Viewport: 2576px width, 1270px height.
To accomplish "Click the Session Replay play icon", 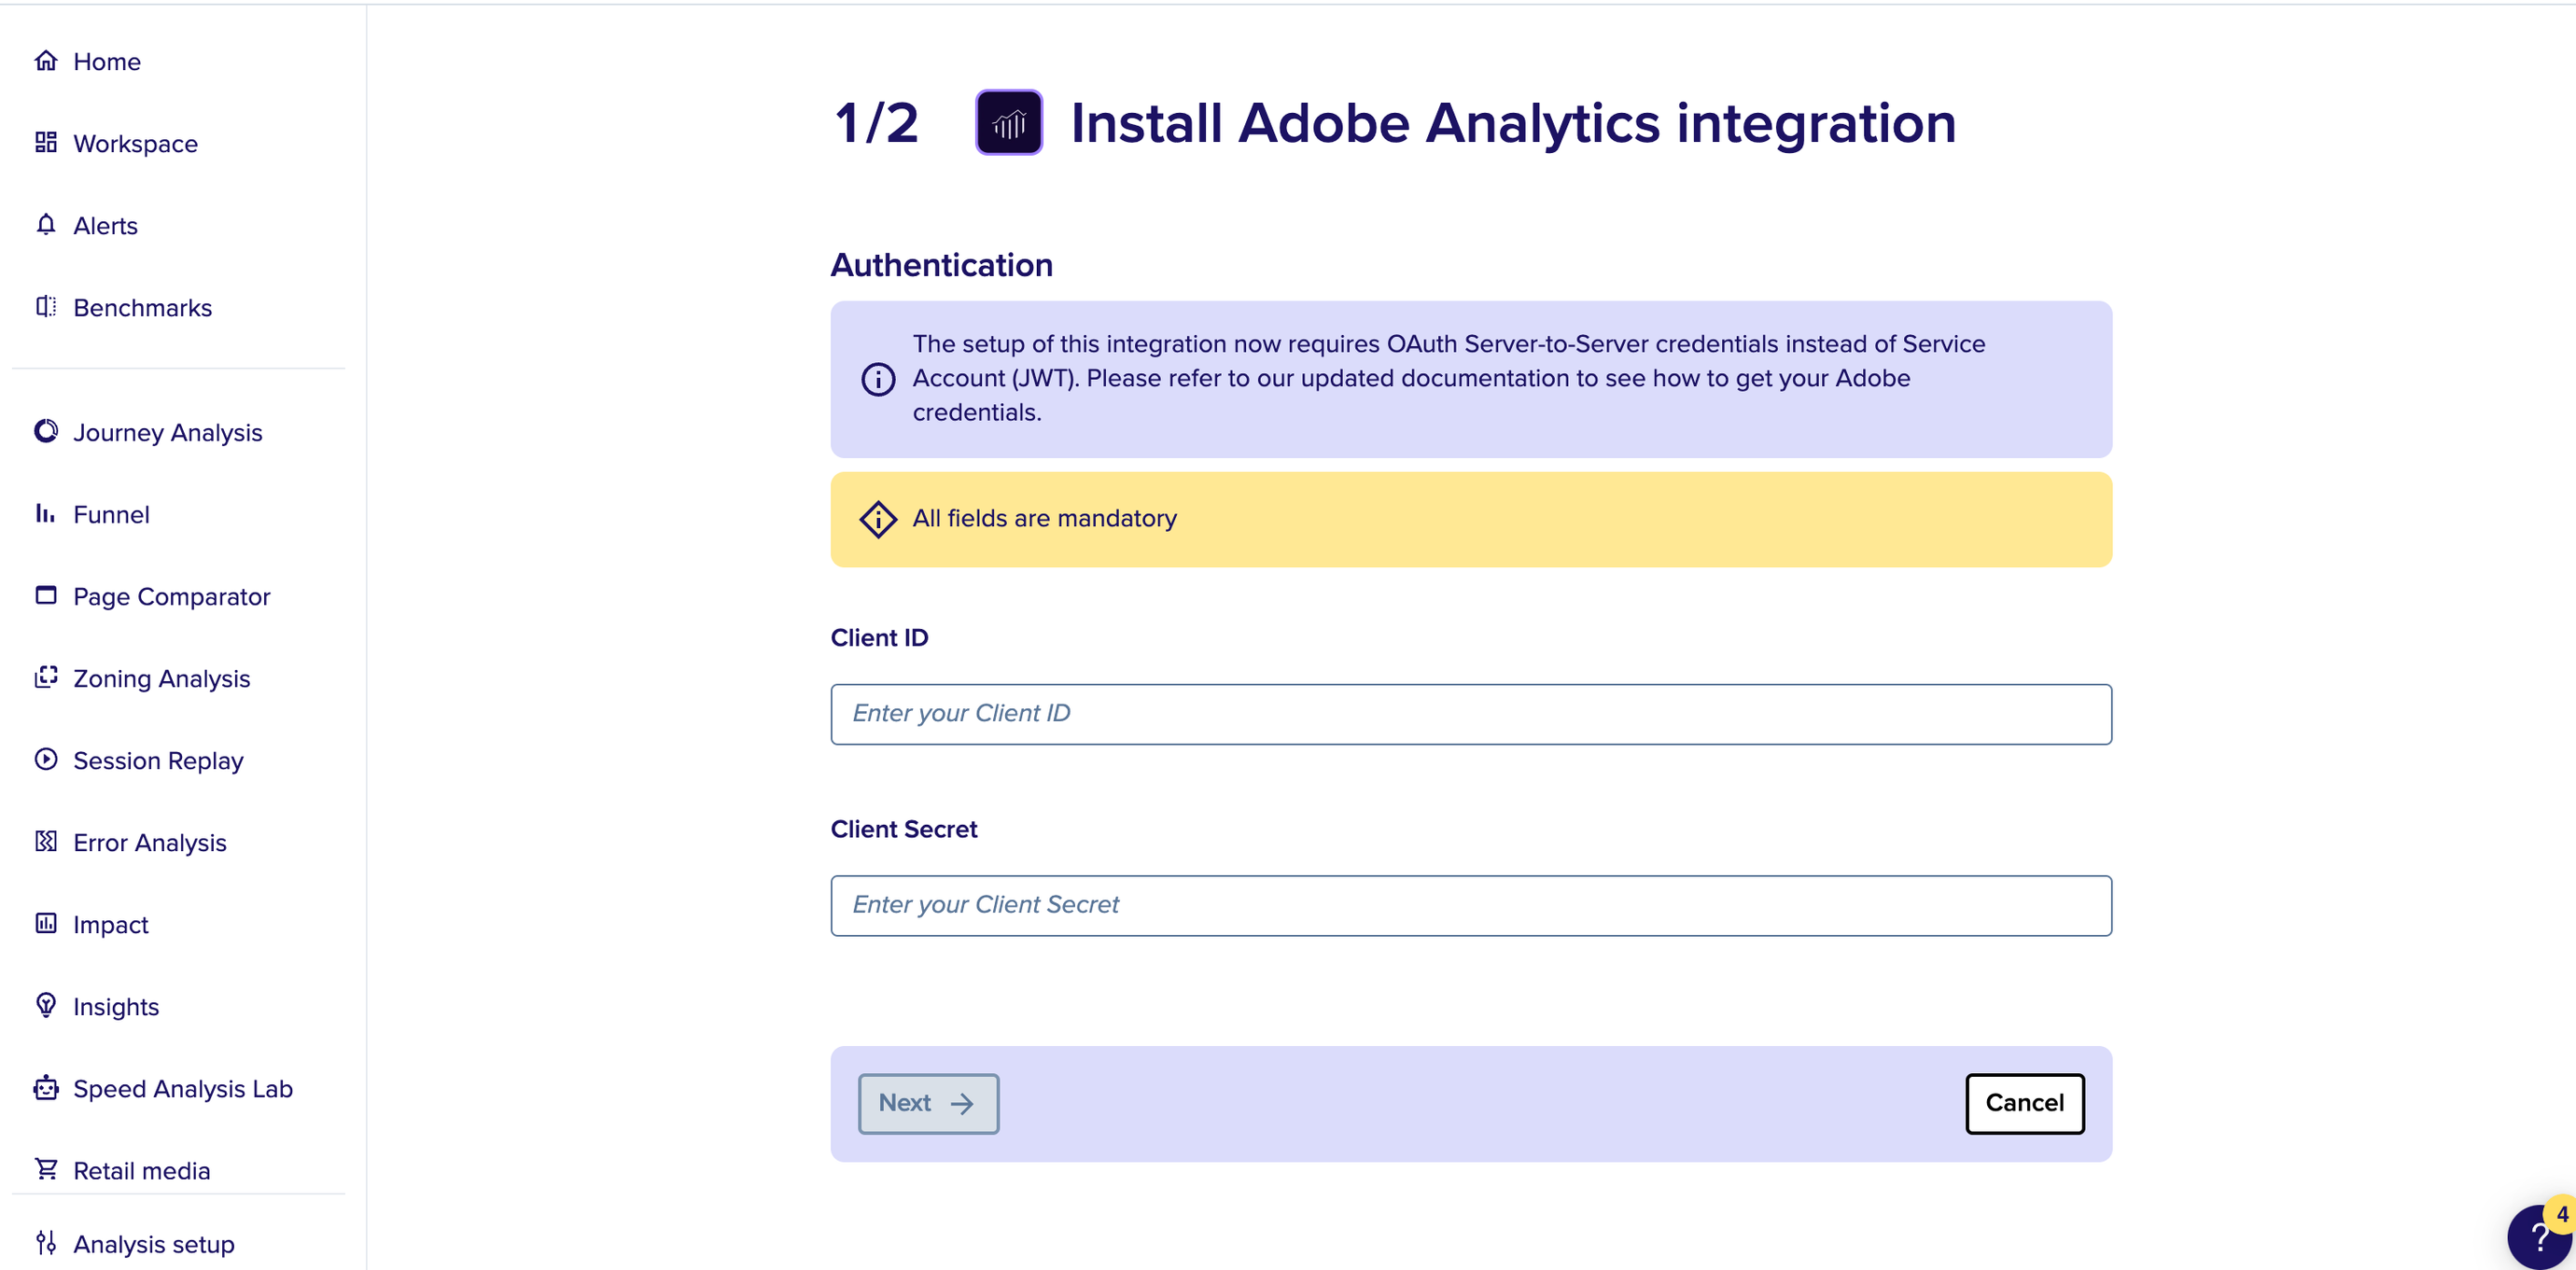I will 46,759.
